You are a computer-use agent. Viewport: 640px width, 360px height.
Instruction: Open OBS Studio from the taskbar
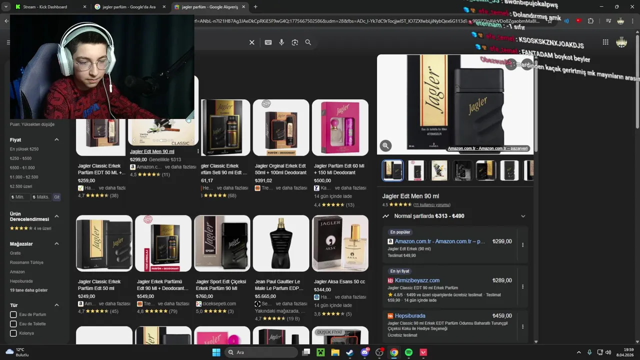[379, 352]
